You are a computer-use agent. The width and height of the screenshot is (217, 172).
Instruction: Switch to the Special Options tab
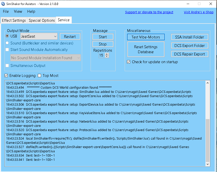coord(42,20)
